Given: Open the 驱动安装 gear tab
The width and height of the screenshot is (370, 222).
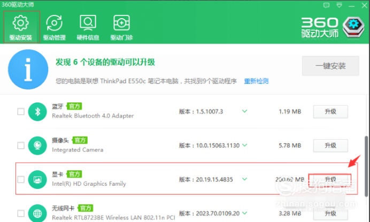Looking at the screenshot, I should (x=21, y=27).
